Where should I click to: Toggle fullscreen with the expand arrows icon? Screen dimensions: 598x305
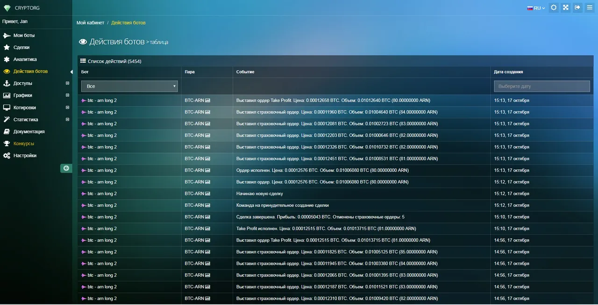click(x=566, y=7)
